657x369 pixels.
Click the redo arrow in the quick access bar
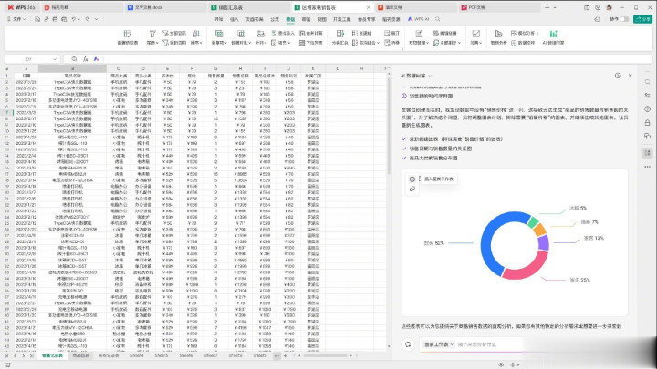point(88,19)
